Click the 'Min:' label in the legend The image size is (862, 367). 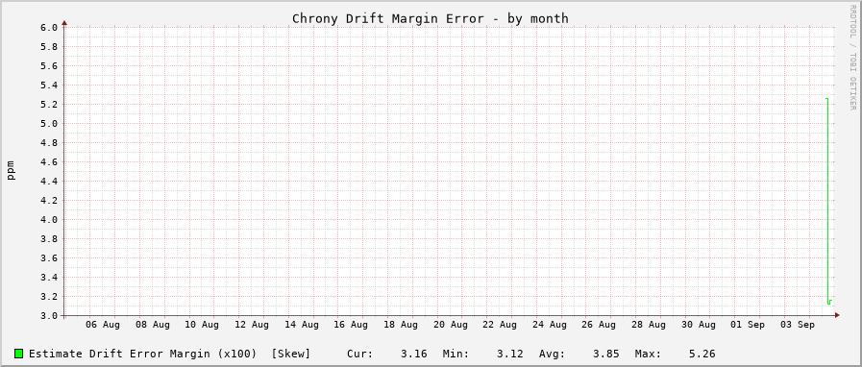pos(456,354)
